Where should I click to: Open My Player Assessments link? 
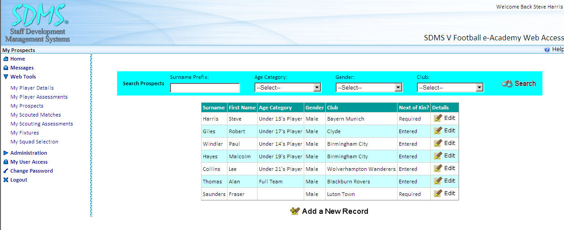tap(39, 97)
